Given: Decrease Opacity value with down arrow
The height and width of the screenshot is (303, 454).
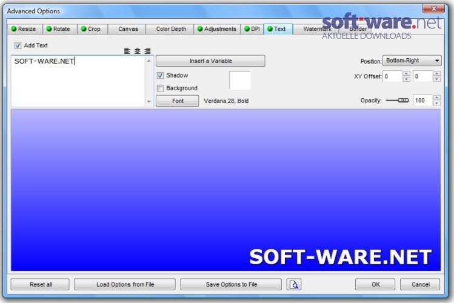Looking at the screenshot, I should click(x=436, y=103).
